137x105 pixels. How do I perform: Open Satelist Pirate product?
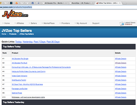coord(17,93)
